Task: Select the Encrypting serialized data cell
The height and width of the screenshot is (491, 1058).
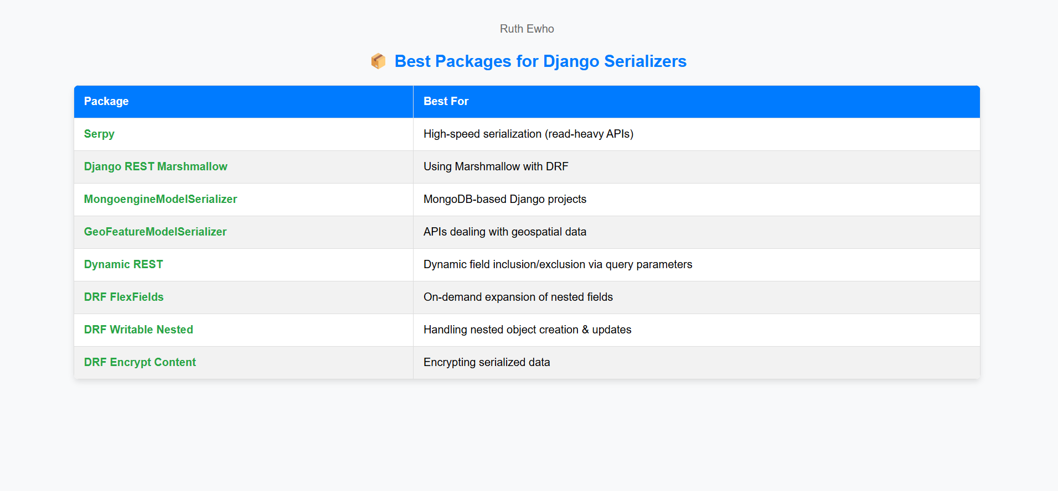Action: (x=696, y=363)
